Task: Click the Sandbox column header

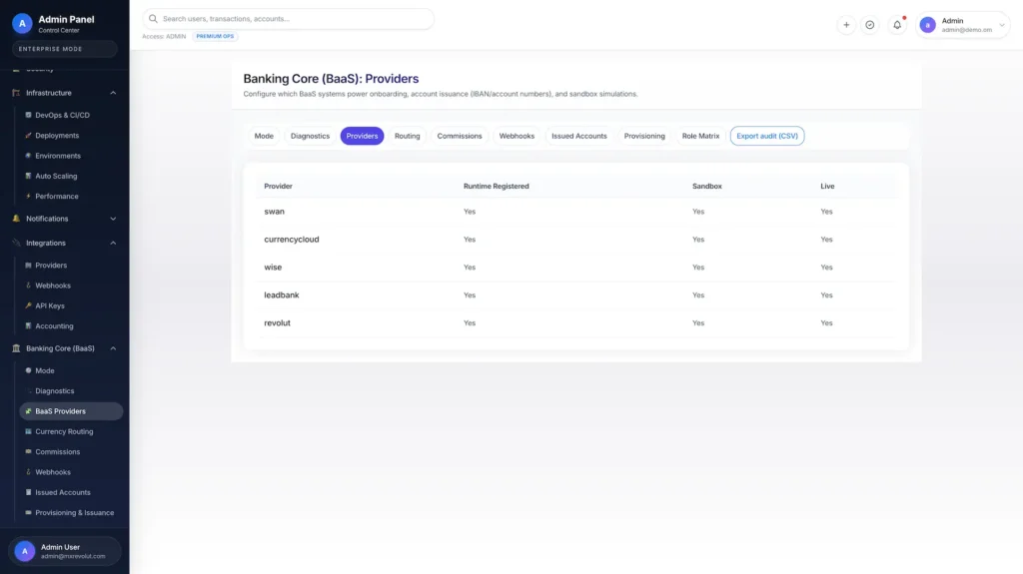Action: 706,186
